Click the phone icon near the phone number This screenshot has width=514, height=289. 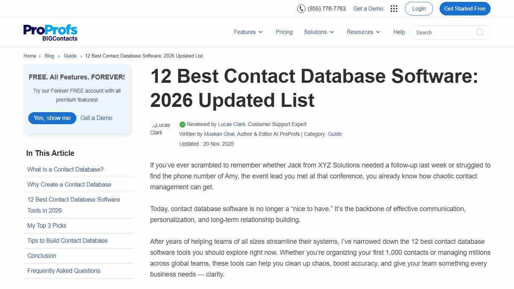301,8
